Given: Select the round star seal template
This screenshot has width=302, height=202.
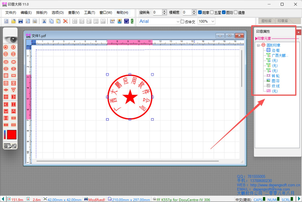Looking at the screenshot, I should pyautogui.click(x=6, y=47).
